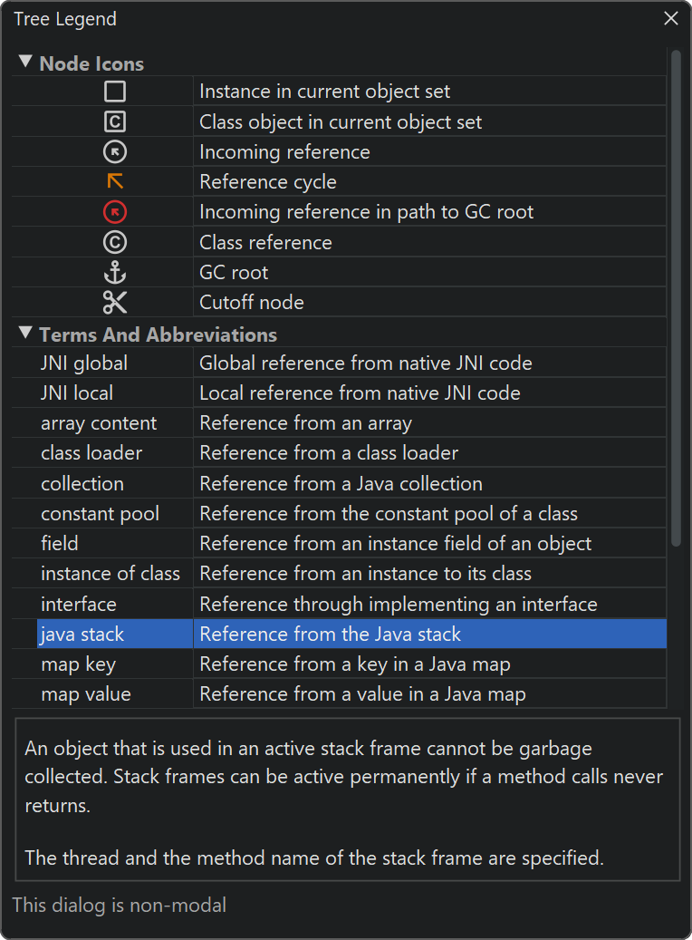Select the map key row
Viewport: 692px width, 940px height.
click(78, 664)
